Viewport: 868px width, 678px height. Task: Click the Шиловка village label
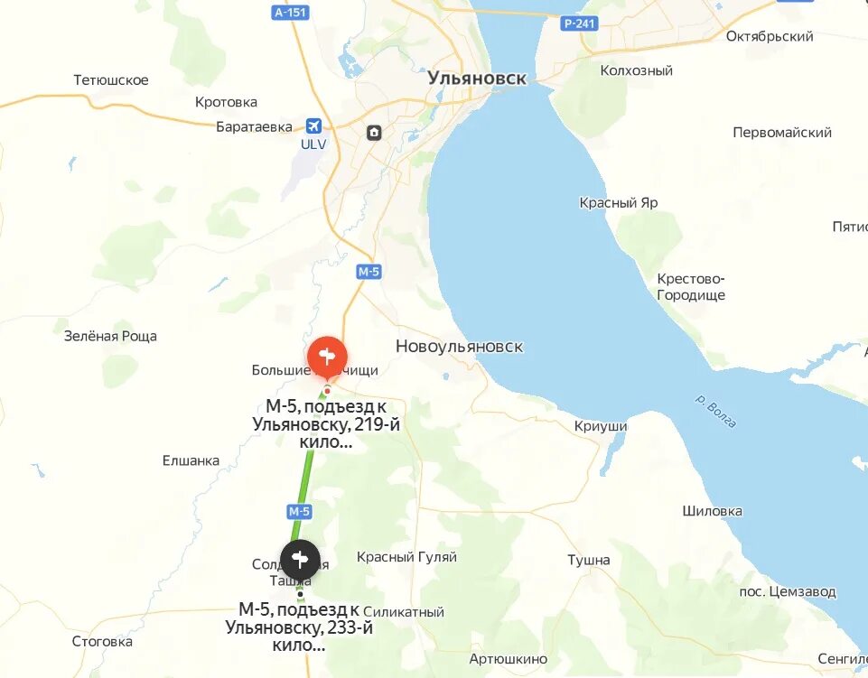(x=712, y=511)
